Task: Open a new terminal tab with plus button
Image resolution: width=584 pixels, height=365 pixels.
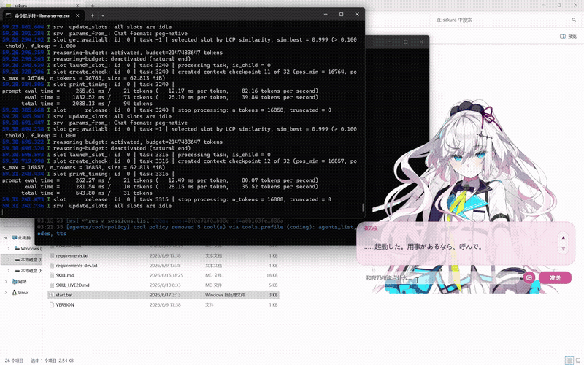Action: pos(92,15)
